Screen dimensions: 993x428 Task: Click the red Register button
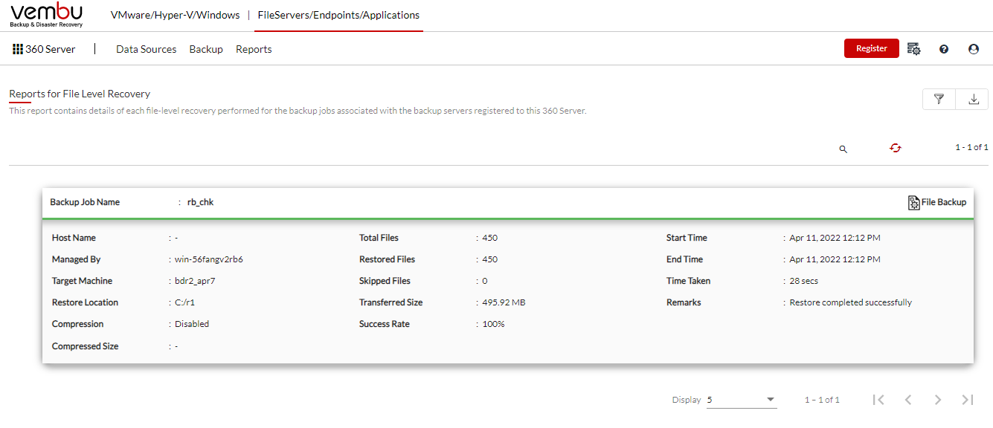872,48
